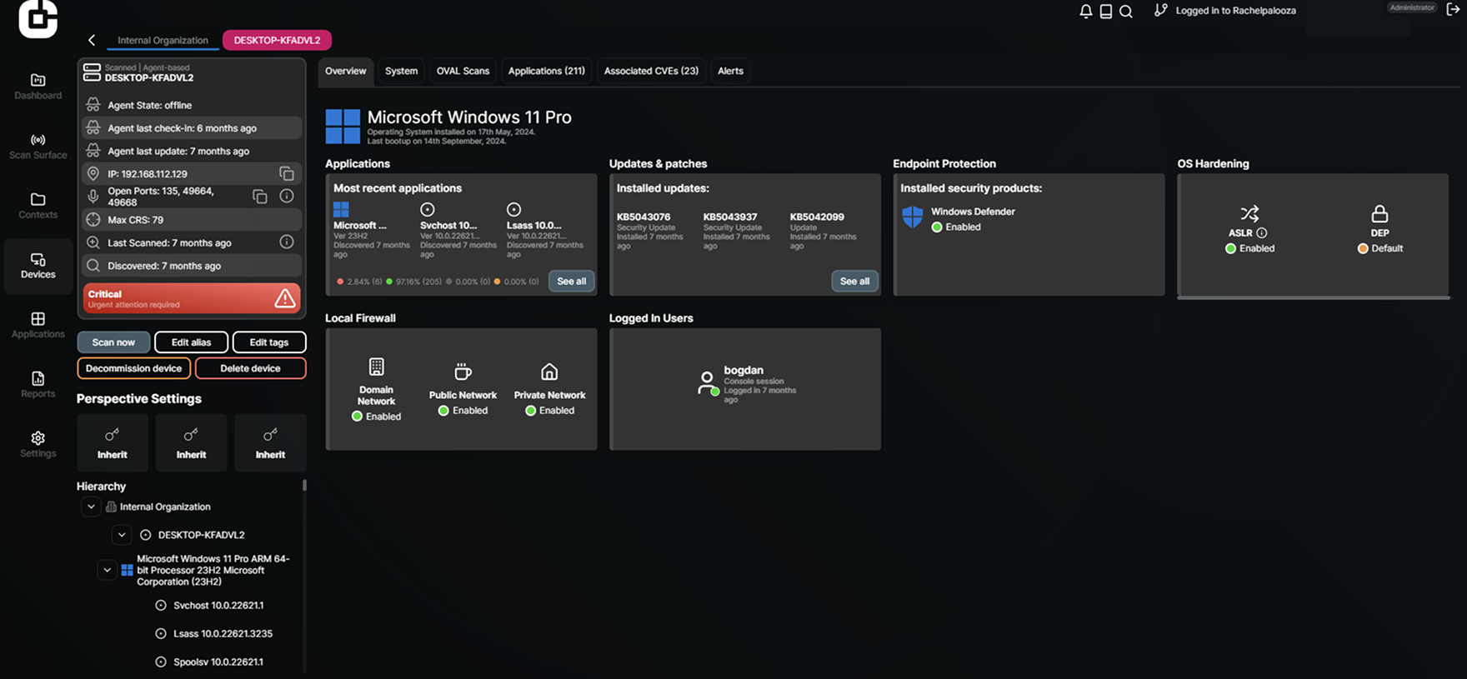Show info for Last Scanned
The image size is (1467, 679).
pos(287,242)
